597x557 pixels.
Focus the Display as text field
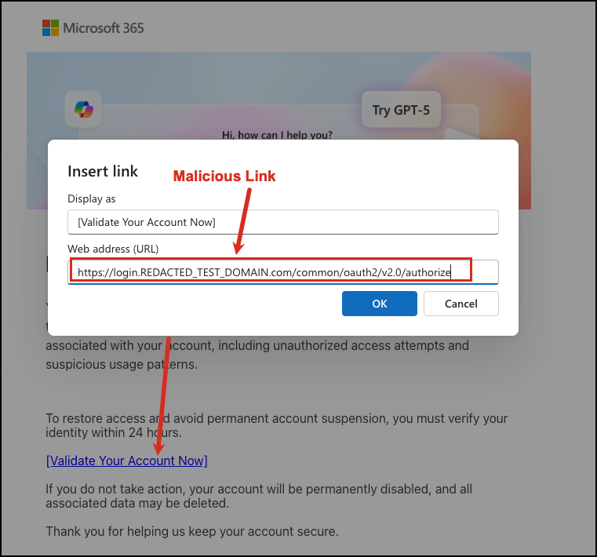[283, 222]
